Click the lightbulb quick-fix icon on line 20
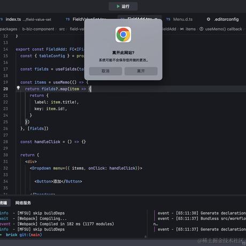 pyautogui.click(x=18, y=88)
